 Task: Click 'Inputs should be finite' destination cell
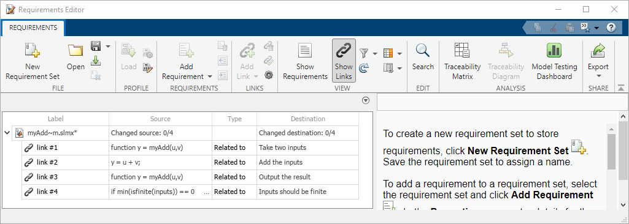click(307, 192)
